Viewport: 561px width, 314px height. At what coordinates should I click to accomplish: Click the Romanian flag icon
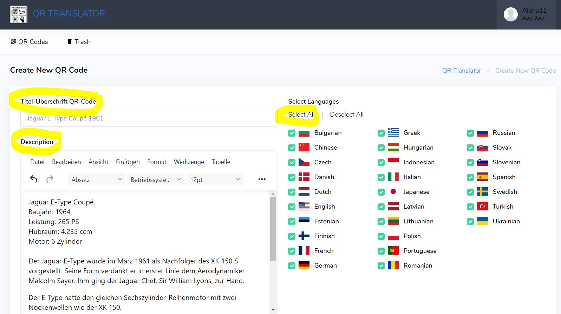coord(393,266)
